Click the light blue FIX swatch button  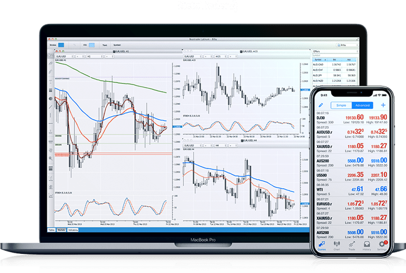(93, 44)
